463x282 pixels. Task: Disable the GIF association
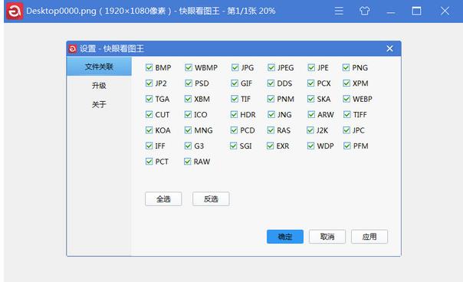coord(235,84)
